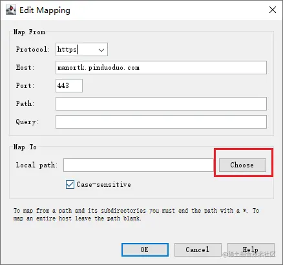Click the empty Path input field
Image resolution: width=283 pixels, height=265 pixels.
pos(161,103)
